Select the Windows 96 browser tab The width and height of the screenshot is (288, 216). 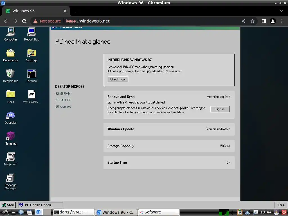(x=36, y=11)
